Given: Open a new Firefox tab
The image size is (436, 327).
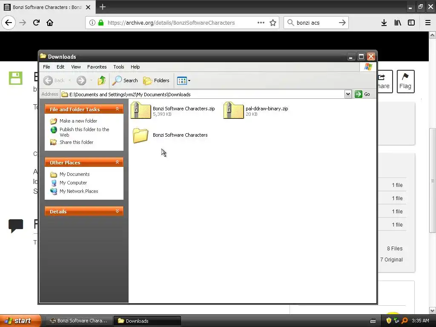Looking at the screenshot, I should click(x=103, y=7).
